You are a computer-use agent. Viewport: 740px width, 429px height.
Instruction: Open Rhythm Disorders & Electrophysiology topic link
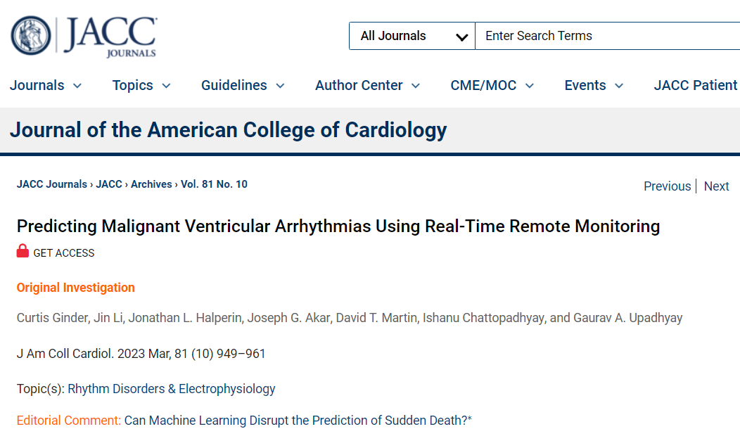click(172, 389)
